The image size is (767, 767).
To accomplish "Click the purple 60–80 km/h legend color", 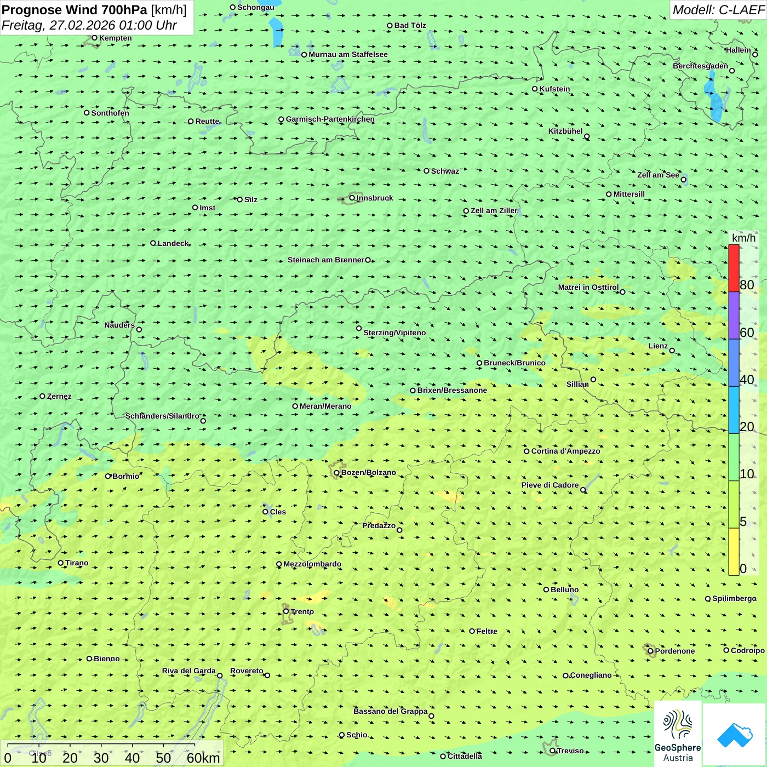I will tap(734, 316).
